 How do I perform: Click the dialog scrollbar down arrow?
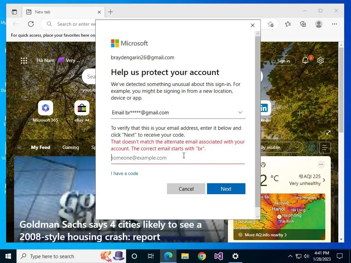pos(258,216)
